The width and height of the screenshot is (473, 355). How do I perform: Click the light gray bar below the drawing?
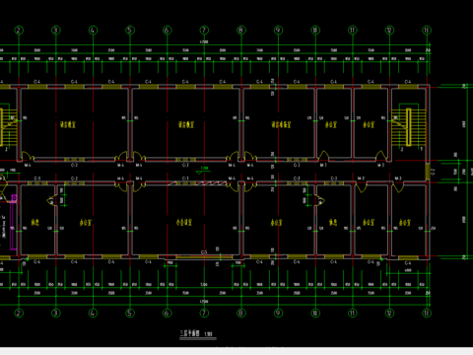[236, 351]
